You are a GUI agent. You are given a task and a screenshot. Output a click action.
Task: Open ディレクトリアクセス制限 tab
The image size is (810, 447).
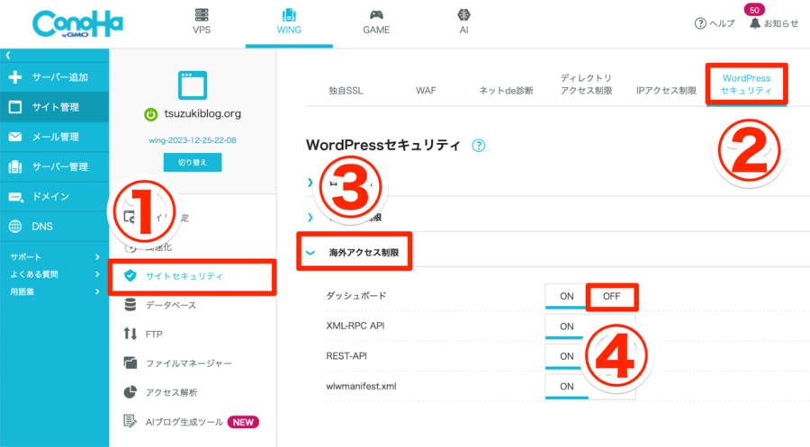pyautogui.click(x=586, y=85)
